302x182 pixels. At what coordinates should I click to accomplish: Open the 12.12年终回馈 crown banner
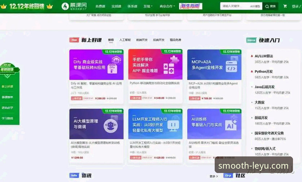[27, 6]
